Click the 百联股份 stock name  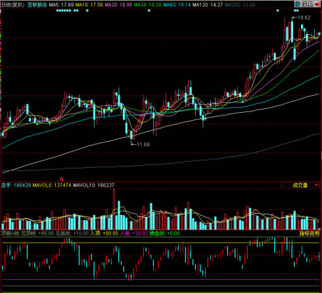point(37,5)
